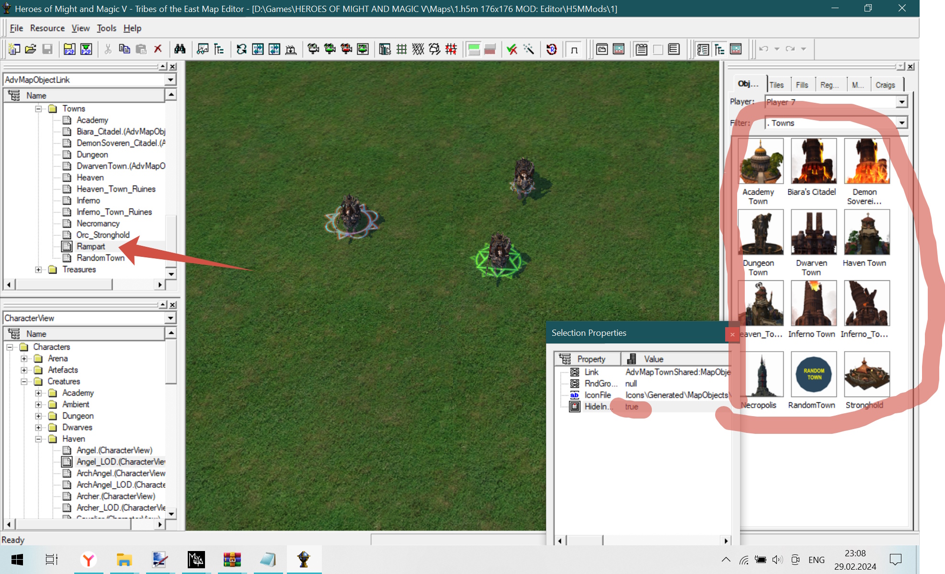This screenshot has height=574, width=945.
Task: Click the binoculars find icon
Action: 180,49
